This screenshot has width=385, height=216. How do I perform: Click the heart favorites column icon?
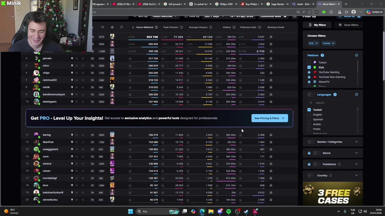[x=103, y=27]
